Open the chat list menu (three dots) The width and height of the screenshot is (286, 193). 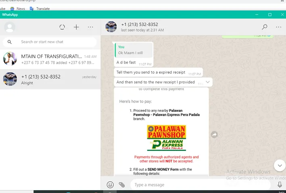90,27
